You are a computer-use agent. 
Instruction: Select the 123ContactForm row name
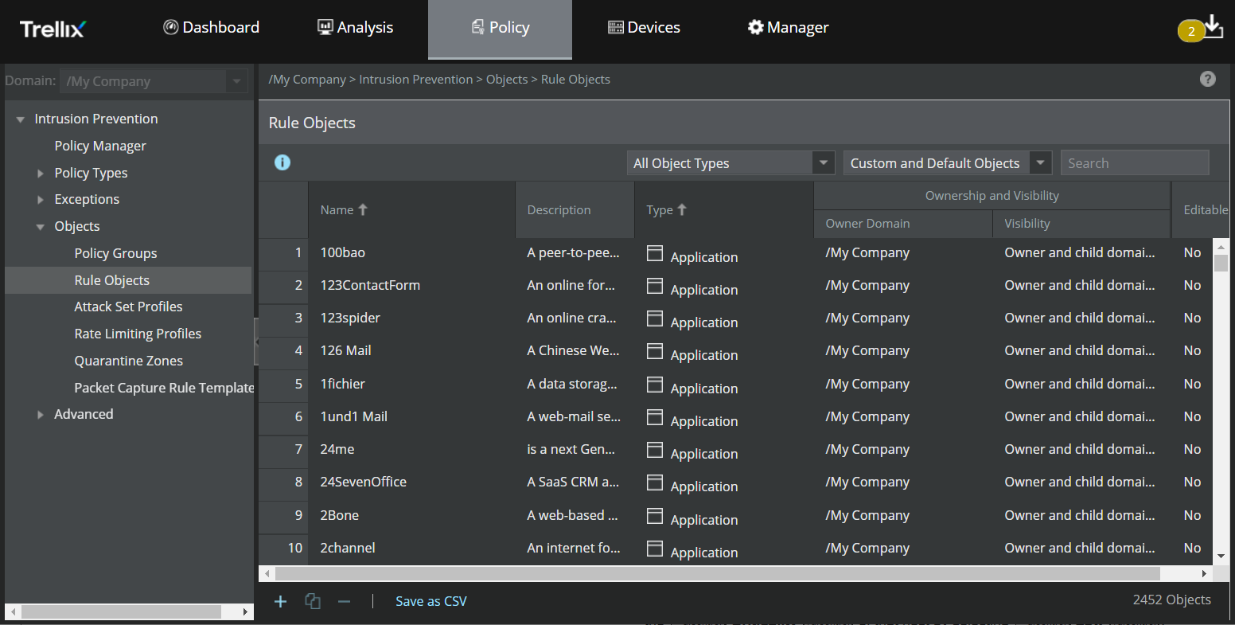pos(370,285)
